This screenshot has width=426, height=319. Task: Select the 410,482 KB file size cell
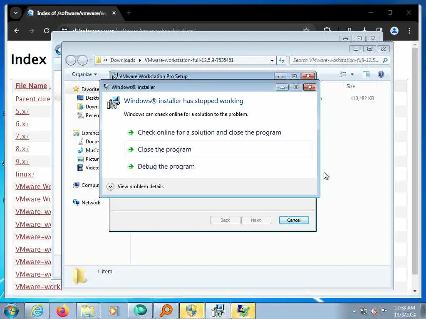[x=362, y=98]
